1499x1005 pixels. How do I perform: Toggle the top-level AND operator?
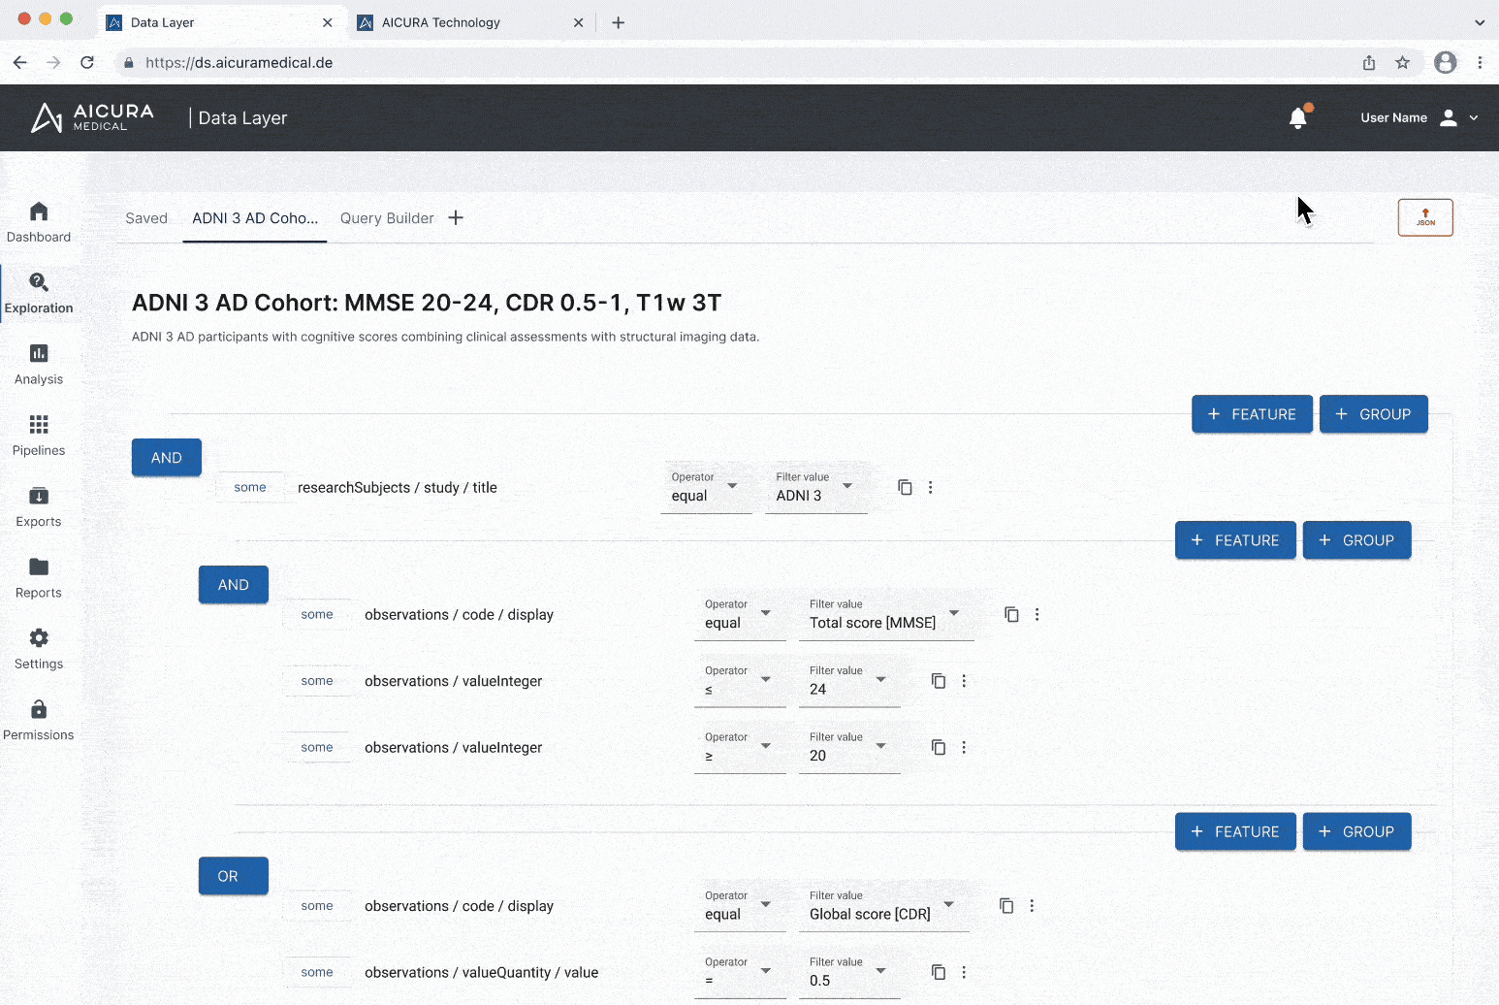[x=167, y=457]
